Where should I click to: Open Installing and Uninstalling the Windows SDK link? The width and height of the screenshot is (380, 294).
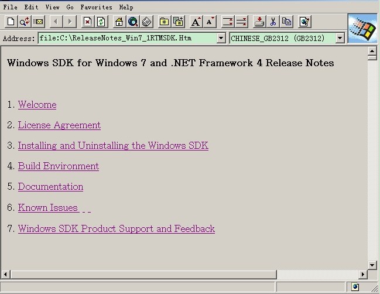(x=113, y=146)
